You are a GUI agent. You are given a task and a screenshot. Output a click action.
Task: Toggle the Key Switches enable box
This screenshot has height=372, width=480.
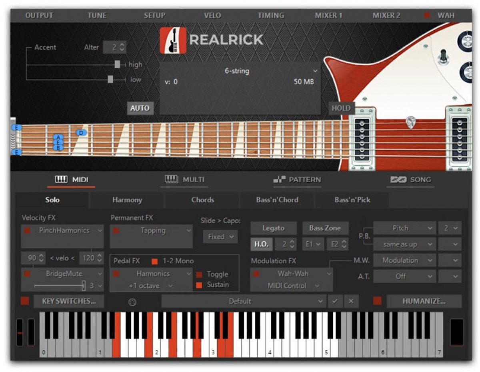[x=25, y=301]
